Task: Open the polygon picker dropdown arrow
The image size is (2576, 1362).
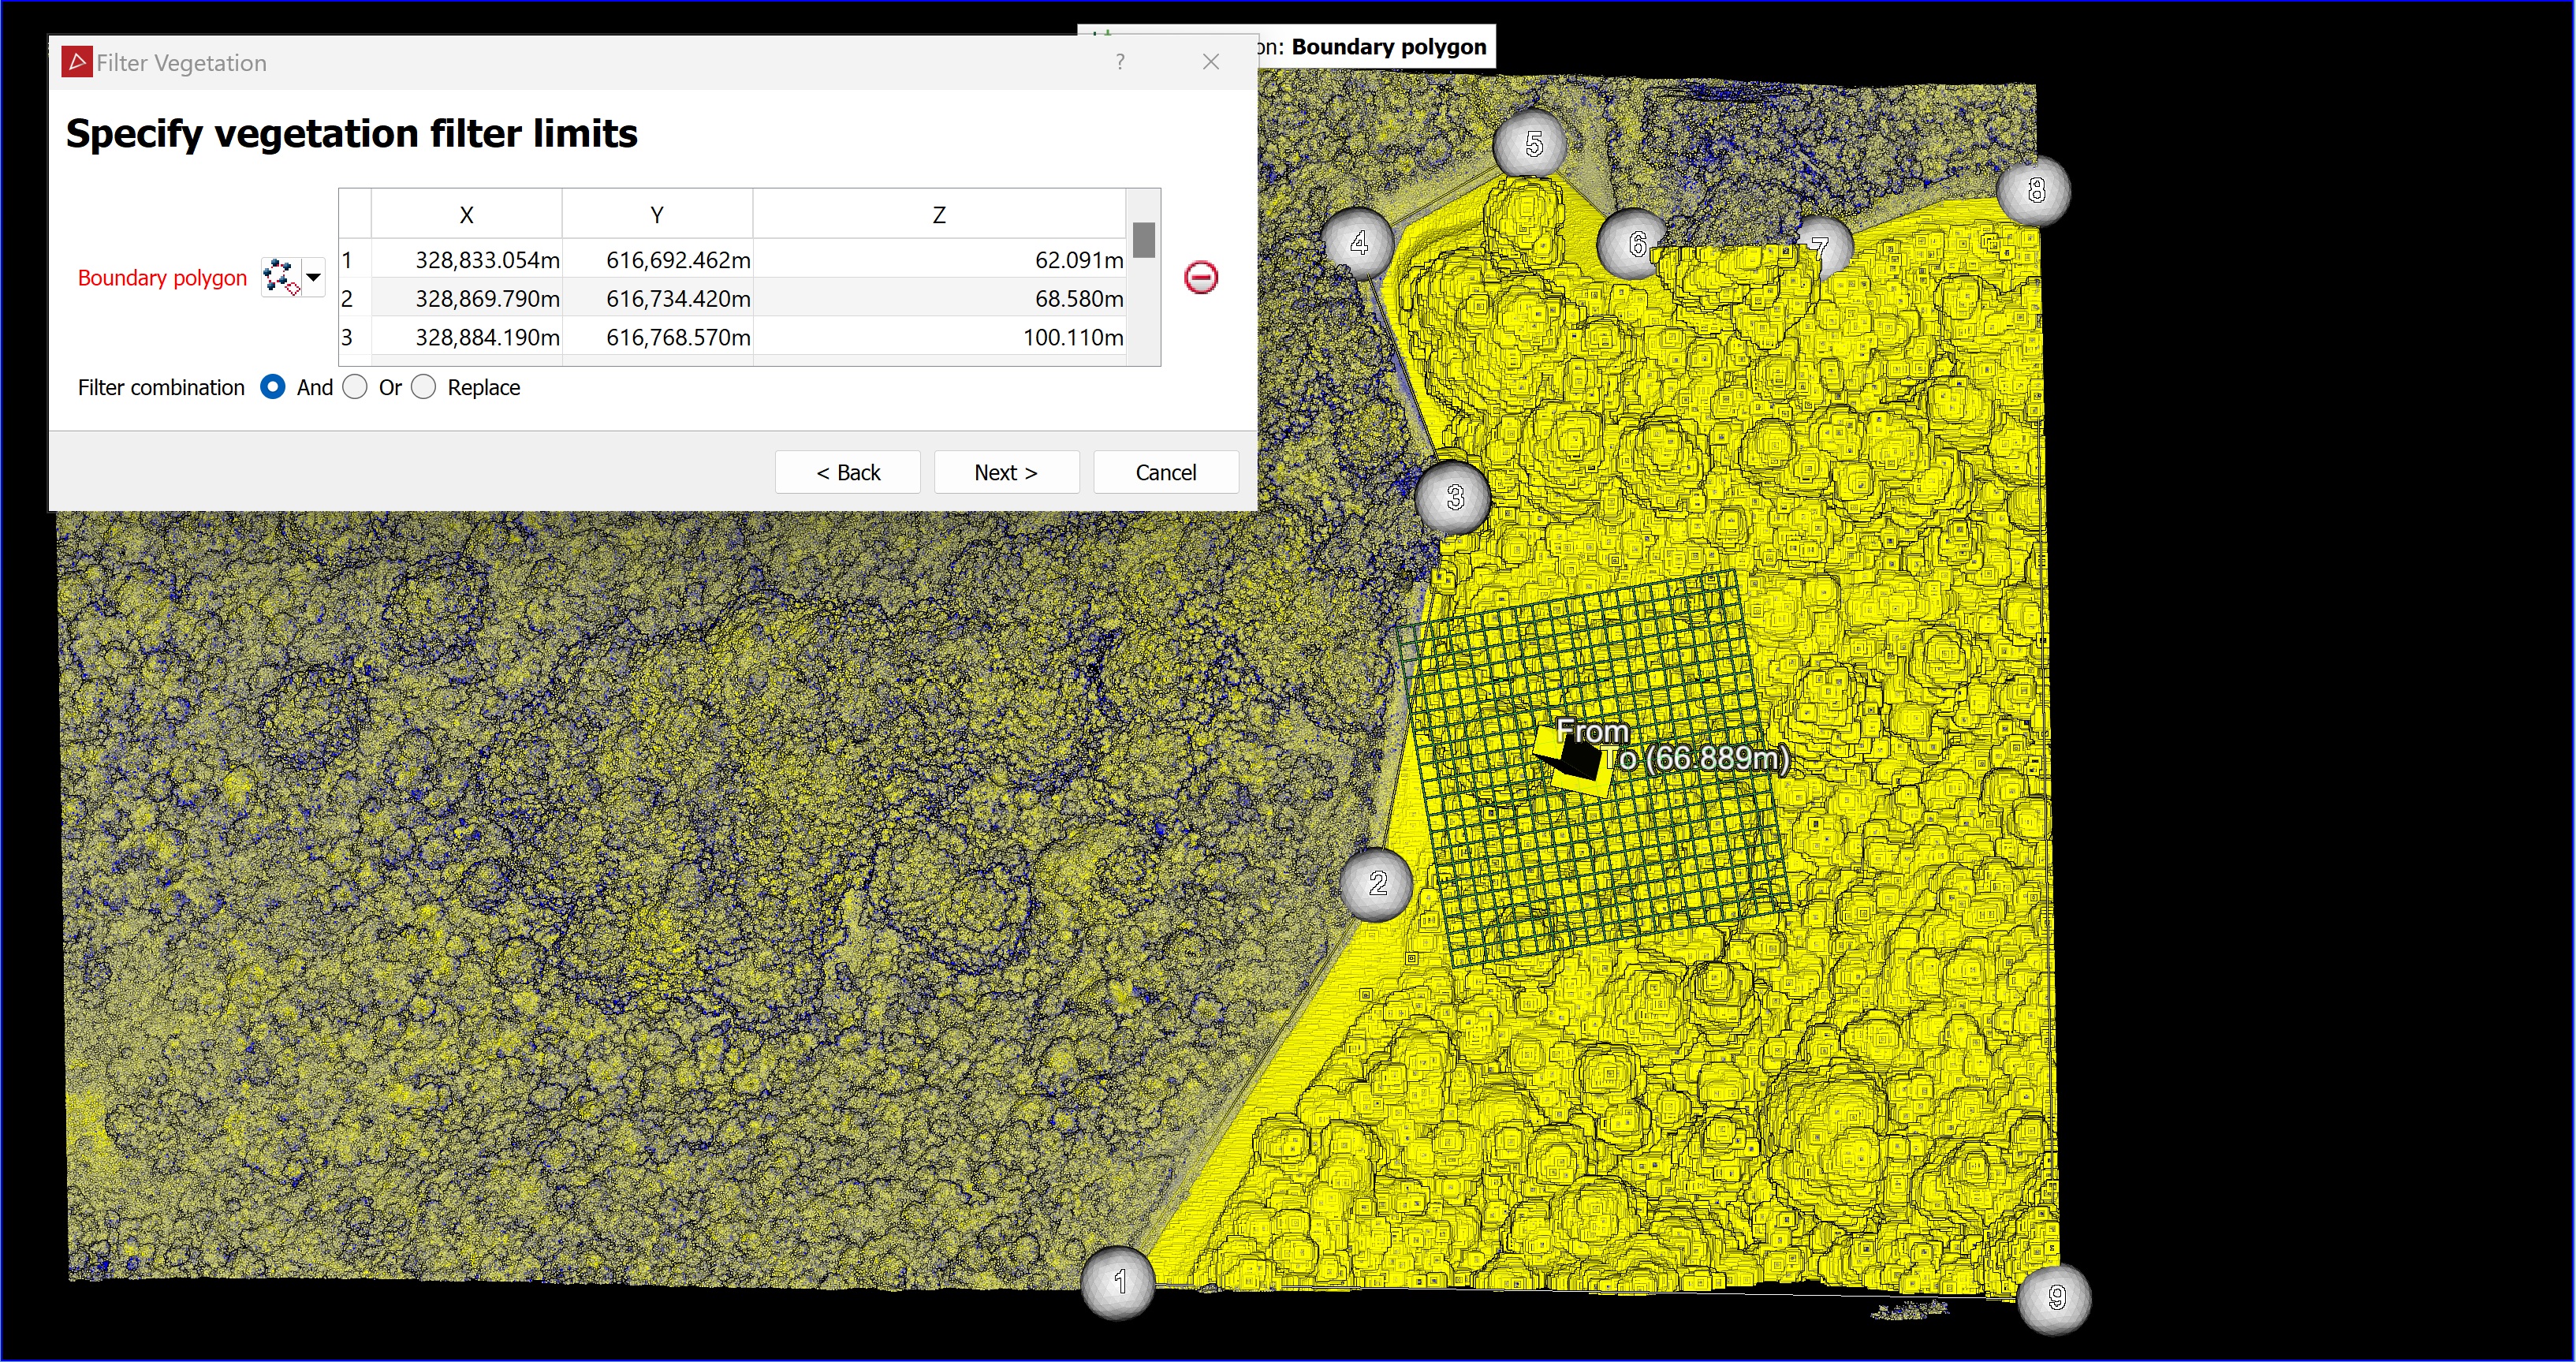Action: point(314,277)
